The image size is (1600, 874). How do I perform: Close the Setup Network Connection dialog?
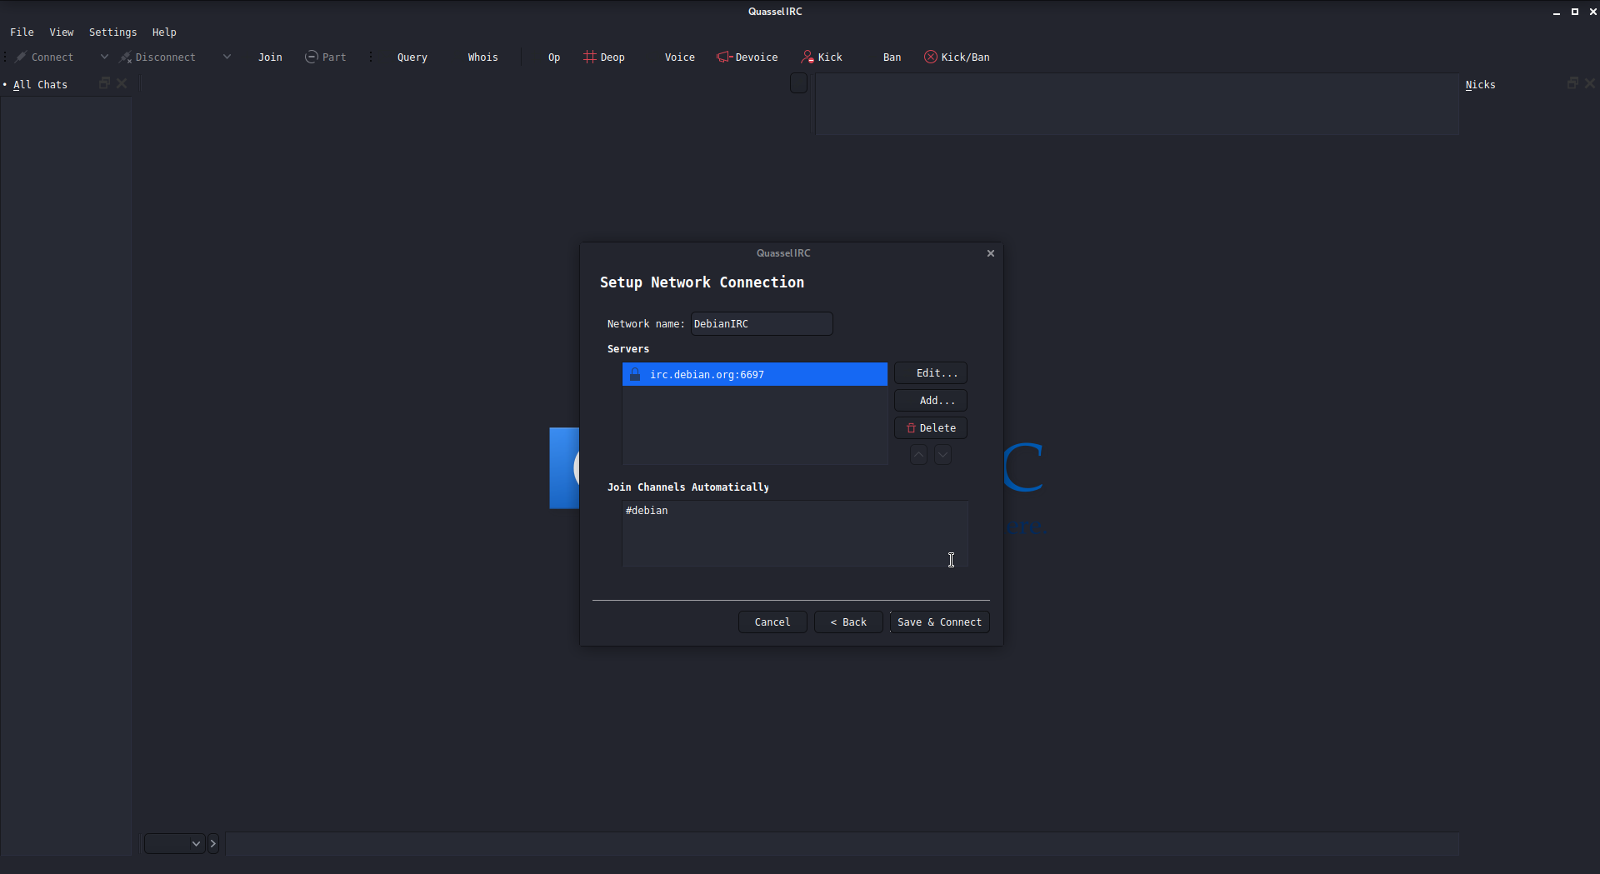tap(991, 253)
